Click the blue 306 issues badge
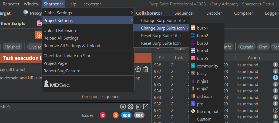Screen dimensions: 279x123 pyautogui.click(x=126, y=115)
